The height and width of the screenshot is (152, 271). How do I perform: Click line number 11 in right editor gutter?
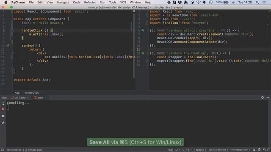[x=138, y=49]
